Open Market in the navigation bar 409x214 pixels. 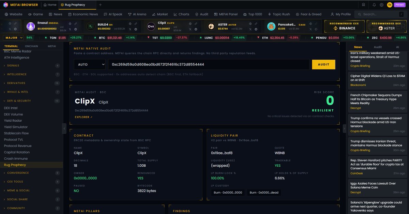tap(160, 14)
